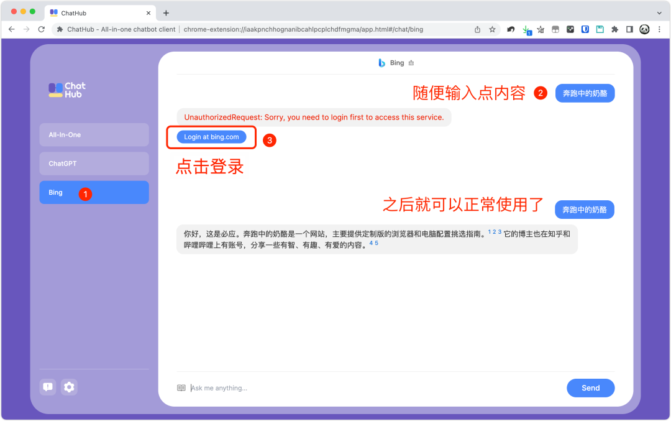671x421 pixels.
Task: Click the star bookmark-list extension icon
Action: click(x=541, y=30)
